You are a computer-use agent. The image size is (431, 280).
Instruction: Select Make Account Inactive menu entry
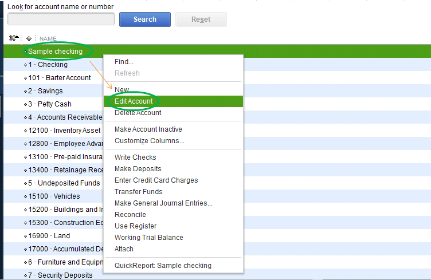coord(148,129)
